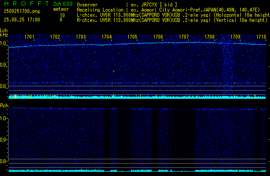
Task: Select the 1705 time marker
Action: 132,37
